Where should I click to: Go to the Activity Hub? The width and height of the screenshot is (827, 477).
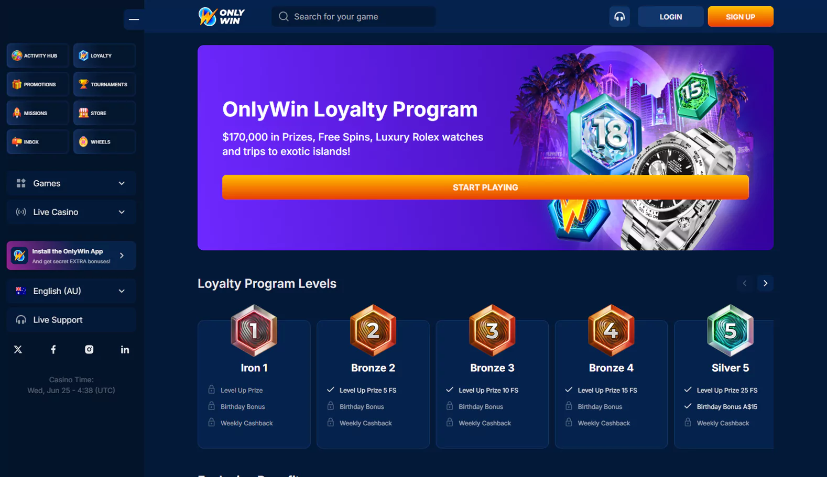[x=38, y=56]
